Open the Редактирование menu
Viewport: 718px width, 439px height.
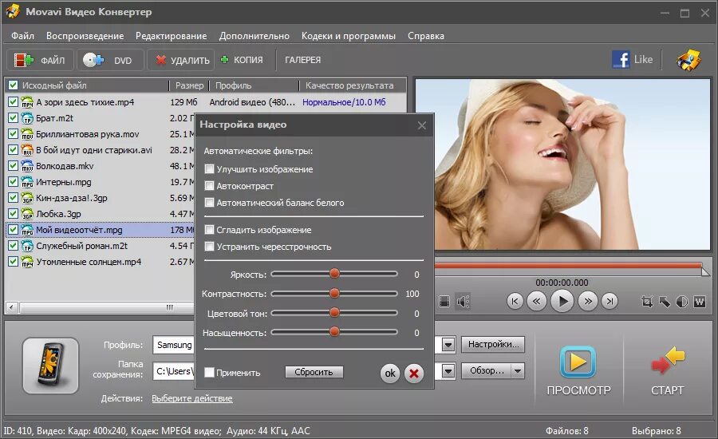[x=171, y=36]
